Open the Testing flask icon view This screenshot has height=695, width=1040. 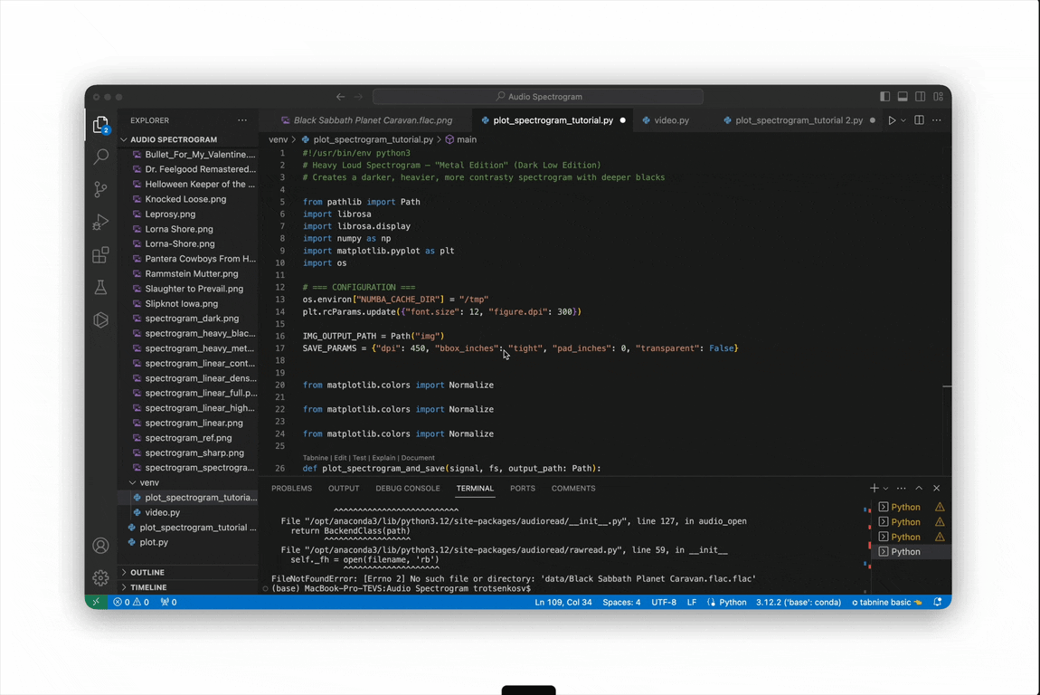point(100,288)
